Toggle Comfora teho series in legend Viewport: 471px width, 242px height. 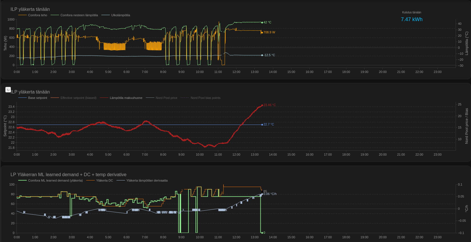37,15
